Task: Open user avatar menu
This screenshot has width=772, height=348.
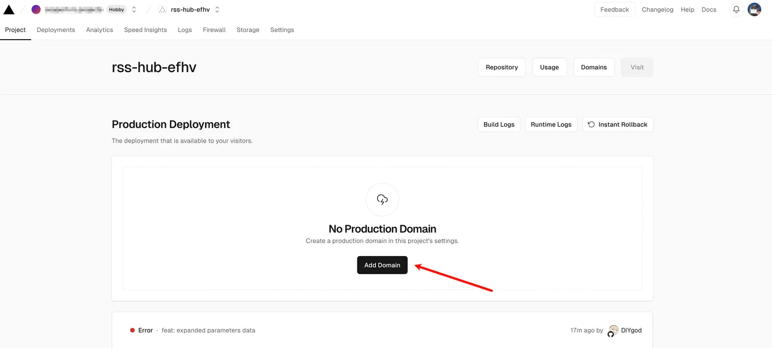Action: point(754,9)
